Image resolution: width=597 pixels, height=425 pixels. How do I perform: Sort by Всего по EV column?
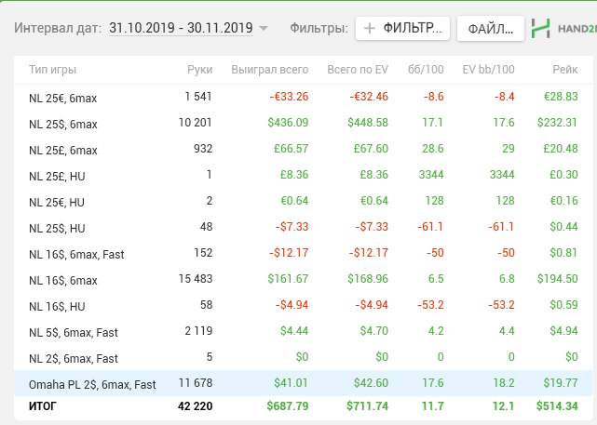pos(357,70)
